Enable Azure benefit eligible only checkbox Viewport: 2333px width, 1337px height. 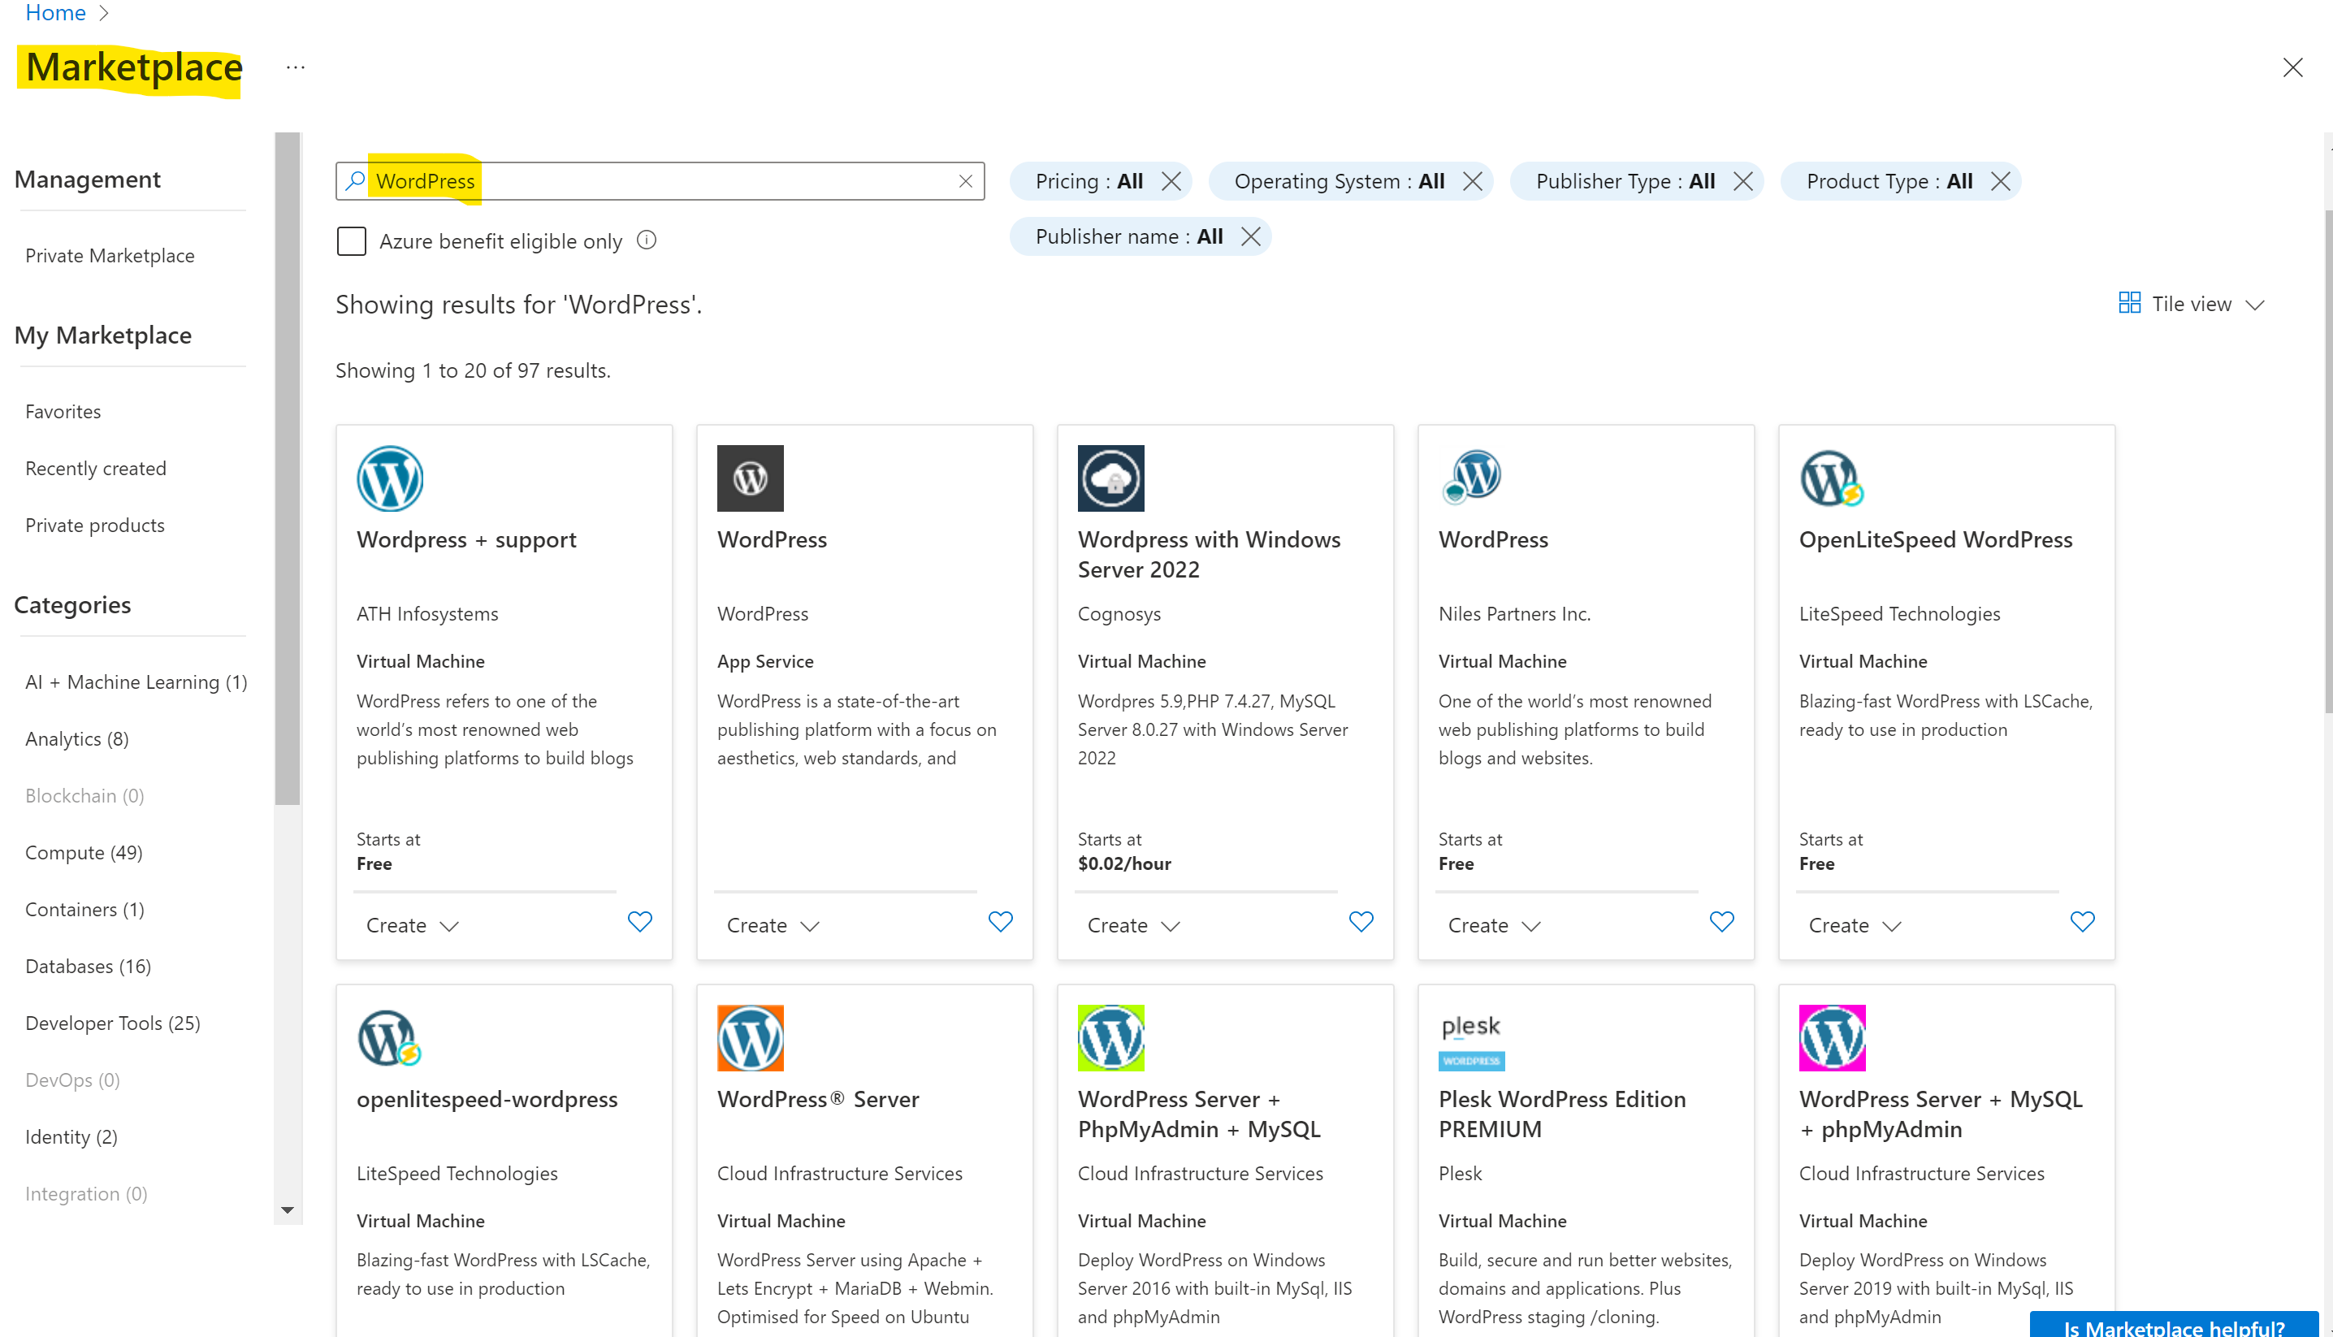tap(351, 240)
